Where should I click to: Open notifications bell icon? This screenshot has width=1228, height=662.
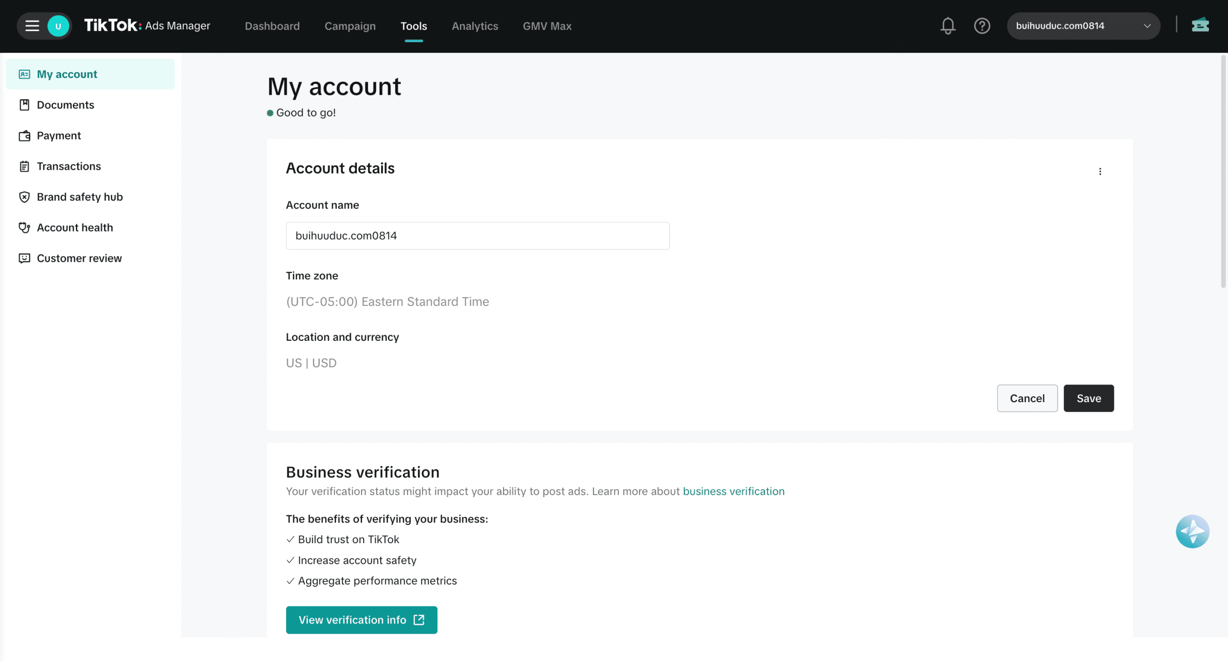(947, 26)
